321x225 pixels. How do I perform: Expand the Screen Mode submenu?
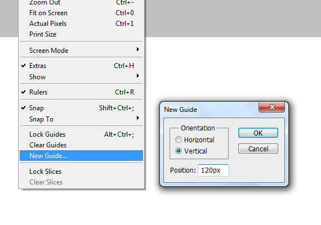pos(81,50)
